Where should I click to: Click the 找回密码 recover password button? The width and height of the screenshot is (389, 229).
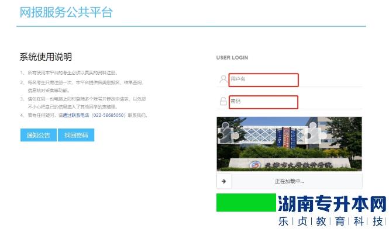tap(76, 135)
